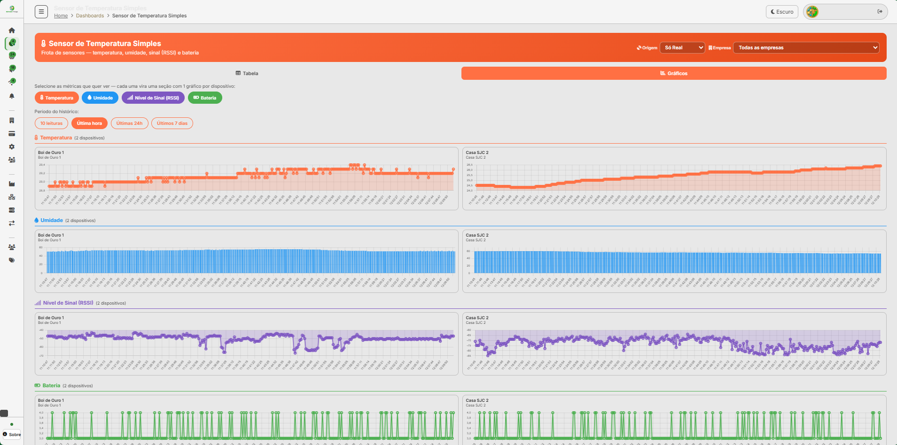897x445 pixels.
Task: Switch to the Gráficos tab
Action: (x=674, y=73)
